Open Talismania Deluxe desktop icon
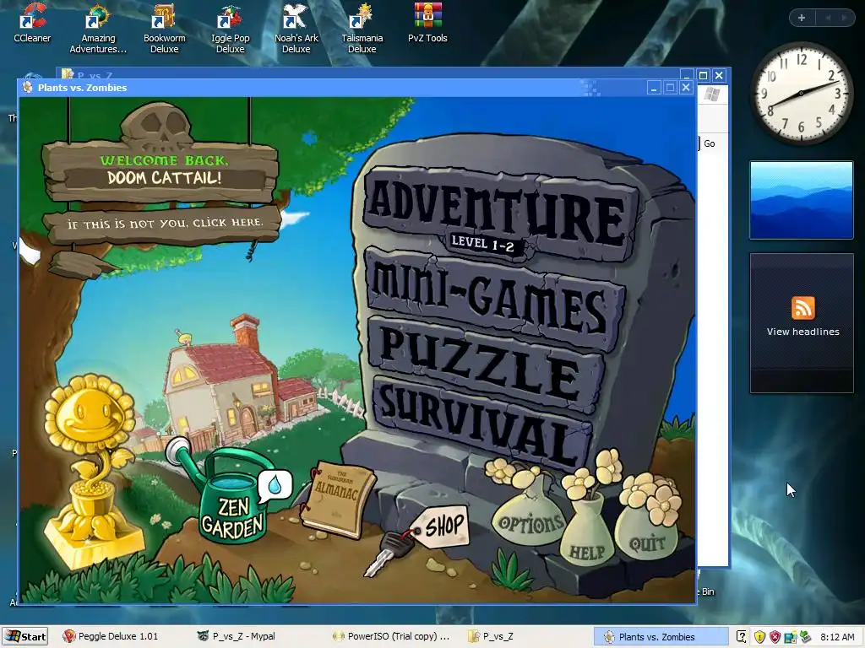This screenshot has height=648, width=865. point(362,29)
